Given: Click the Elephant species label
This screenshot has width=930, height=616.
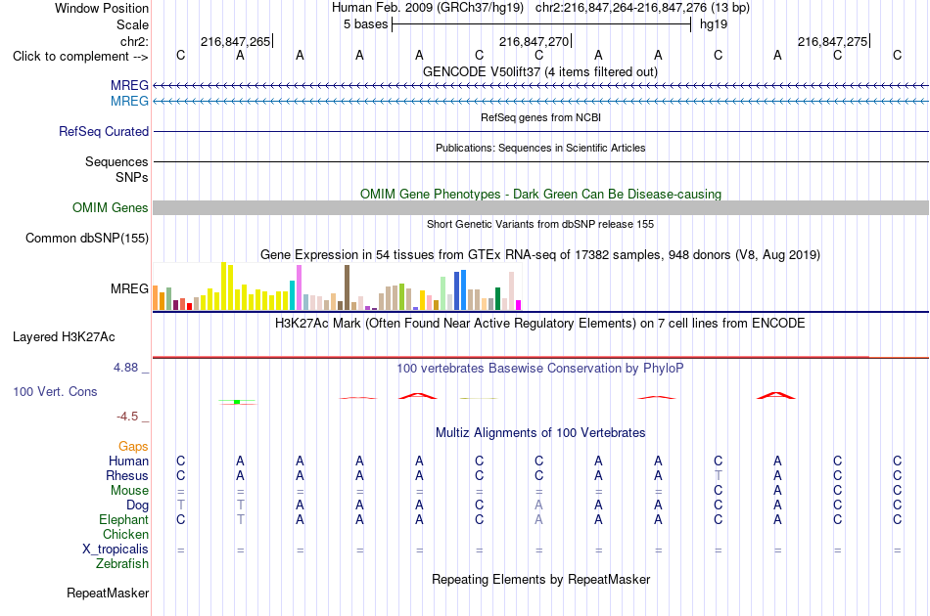Looking at the screenshot, I should [x=123, y=519].
